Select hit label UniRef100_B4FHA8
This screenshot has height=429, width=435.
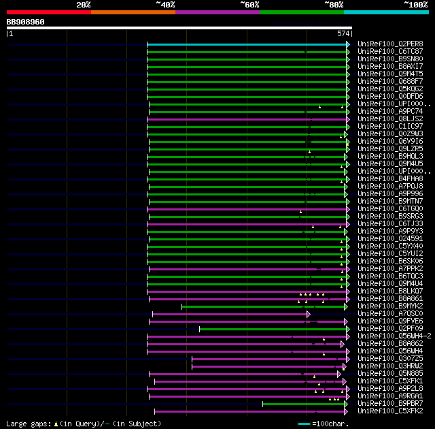pyautogui.click(x=390, y=179)
